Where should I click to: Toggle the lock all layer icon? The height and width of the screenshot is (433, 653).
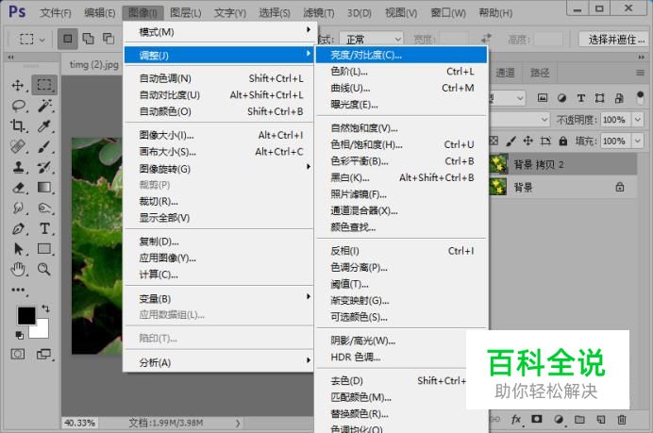coord(563,142)
